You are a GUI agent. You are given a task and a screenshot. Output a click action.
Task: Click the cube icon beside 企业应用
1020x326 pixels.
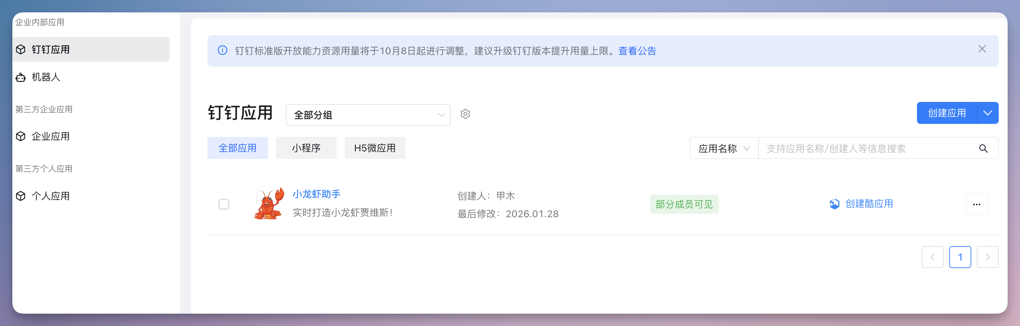21,137
